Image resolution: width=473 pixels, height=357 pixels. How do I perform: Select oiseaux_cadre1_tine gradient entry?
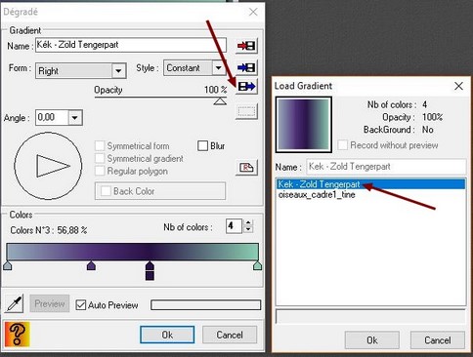point(317,195)
